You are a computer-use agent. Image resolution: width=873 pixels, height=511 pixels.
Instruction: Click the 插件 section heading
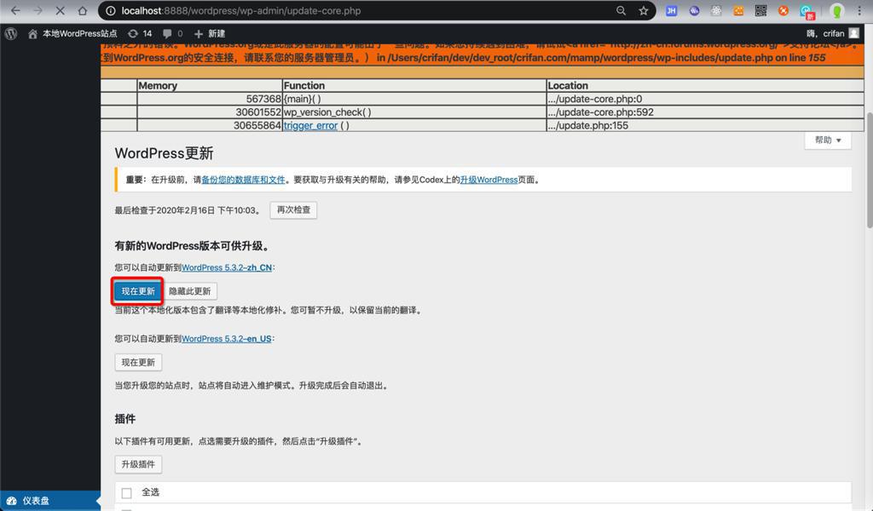click(125, 419)
